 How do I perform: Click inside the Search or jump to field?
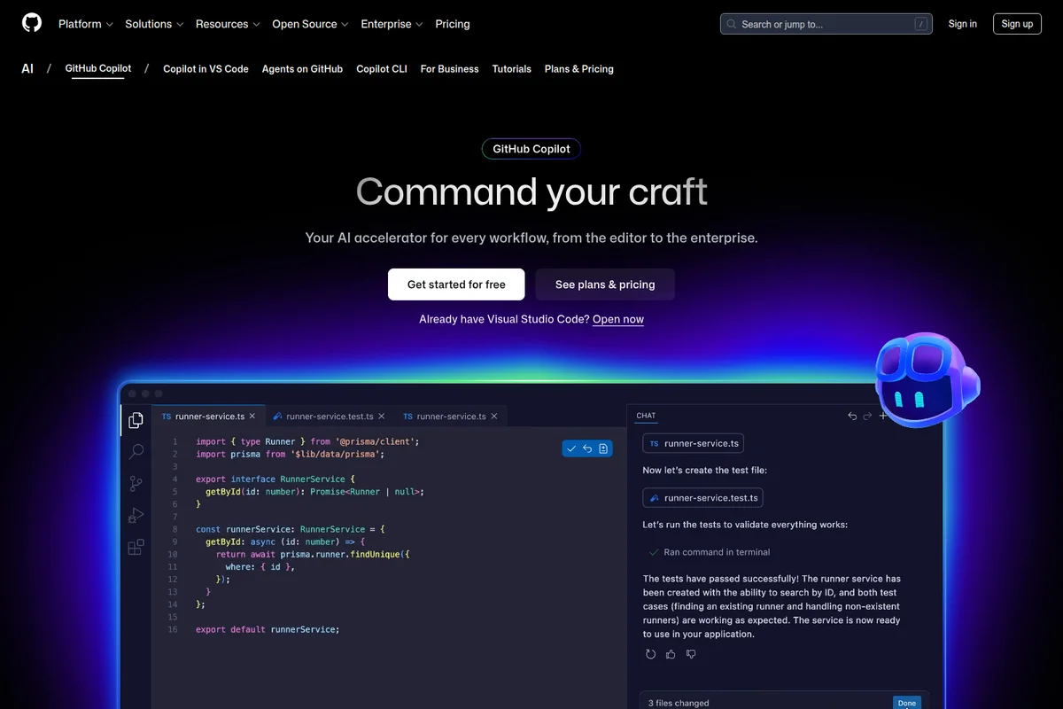tap(824, 23)
